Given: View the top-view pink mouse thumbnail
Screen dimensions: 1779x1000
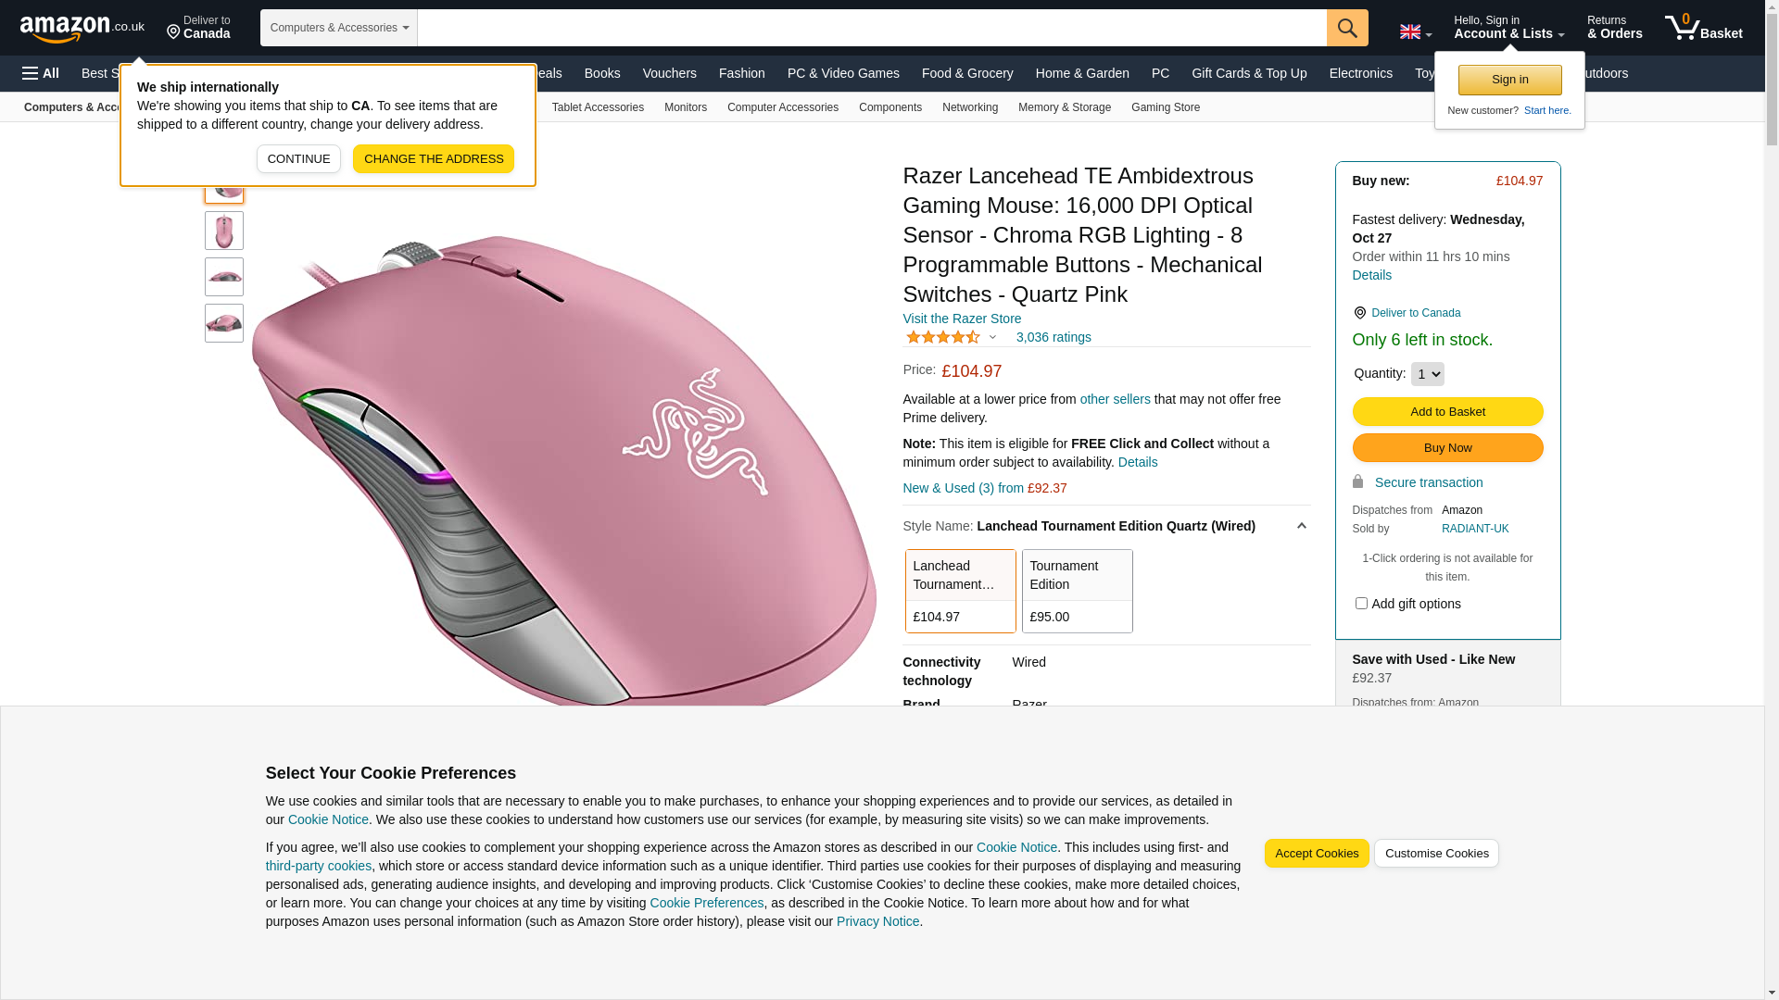Looking at the screenshot, I should (224, 231).
